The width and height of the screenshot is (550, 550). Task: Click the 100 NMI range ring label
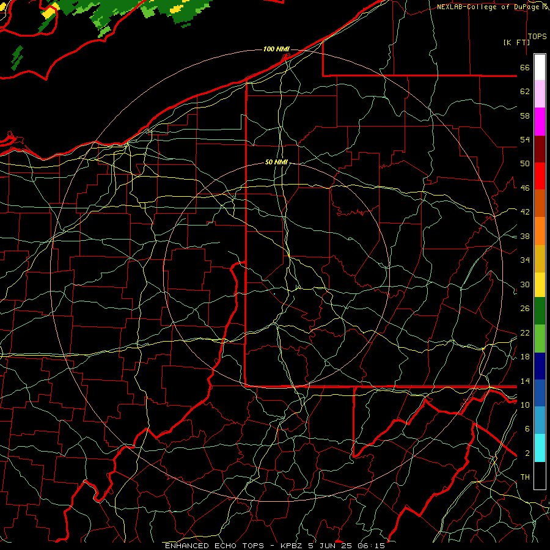click(276, 49)
